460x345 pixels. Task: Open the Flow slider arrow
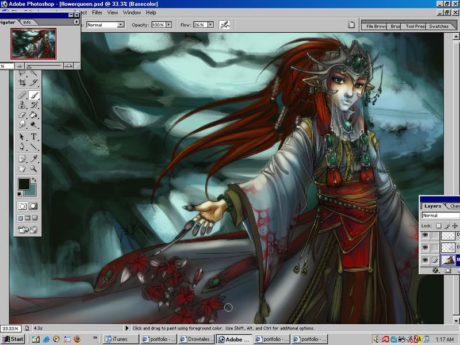210,25
